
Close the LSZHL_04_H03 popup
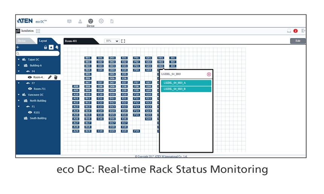tap(209, 74)
